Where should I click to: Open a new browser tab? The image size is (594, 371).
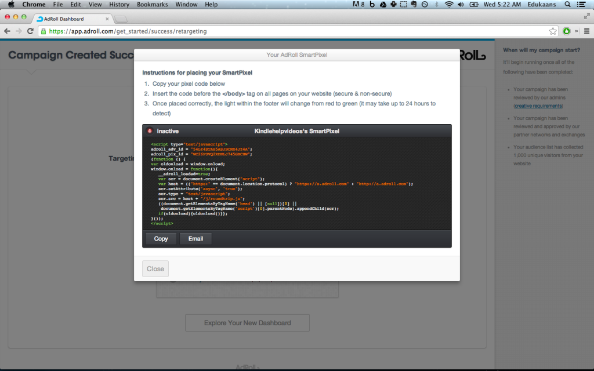point(121,19)
